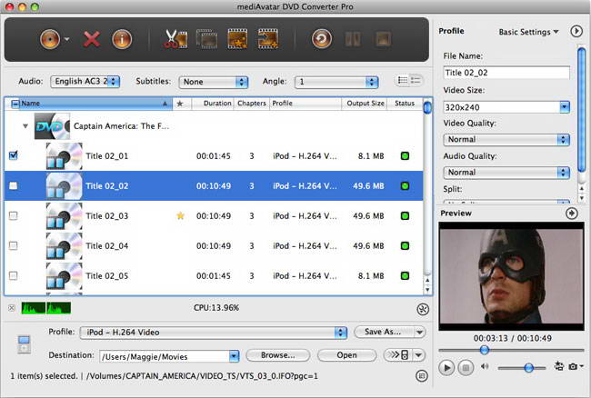Click the Browse... button
The width and height of the screenshot is (591, 398).
coord(272,355)
